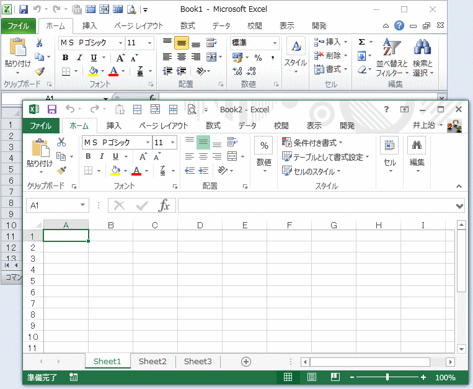This screenshot has height=389, width=473.
Task: Toggle Bold in Book2 font group
Action: (x=88, y=156)
